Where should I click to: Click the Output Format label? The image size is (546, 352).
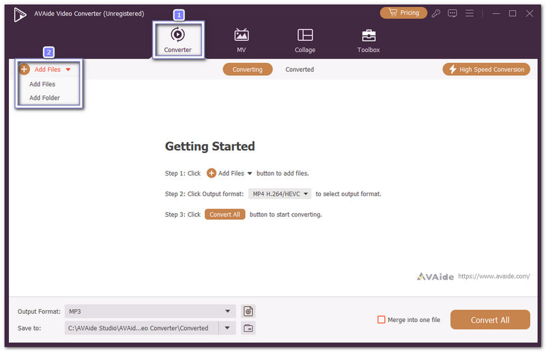coord(39,311)
